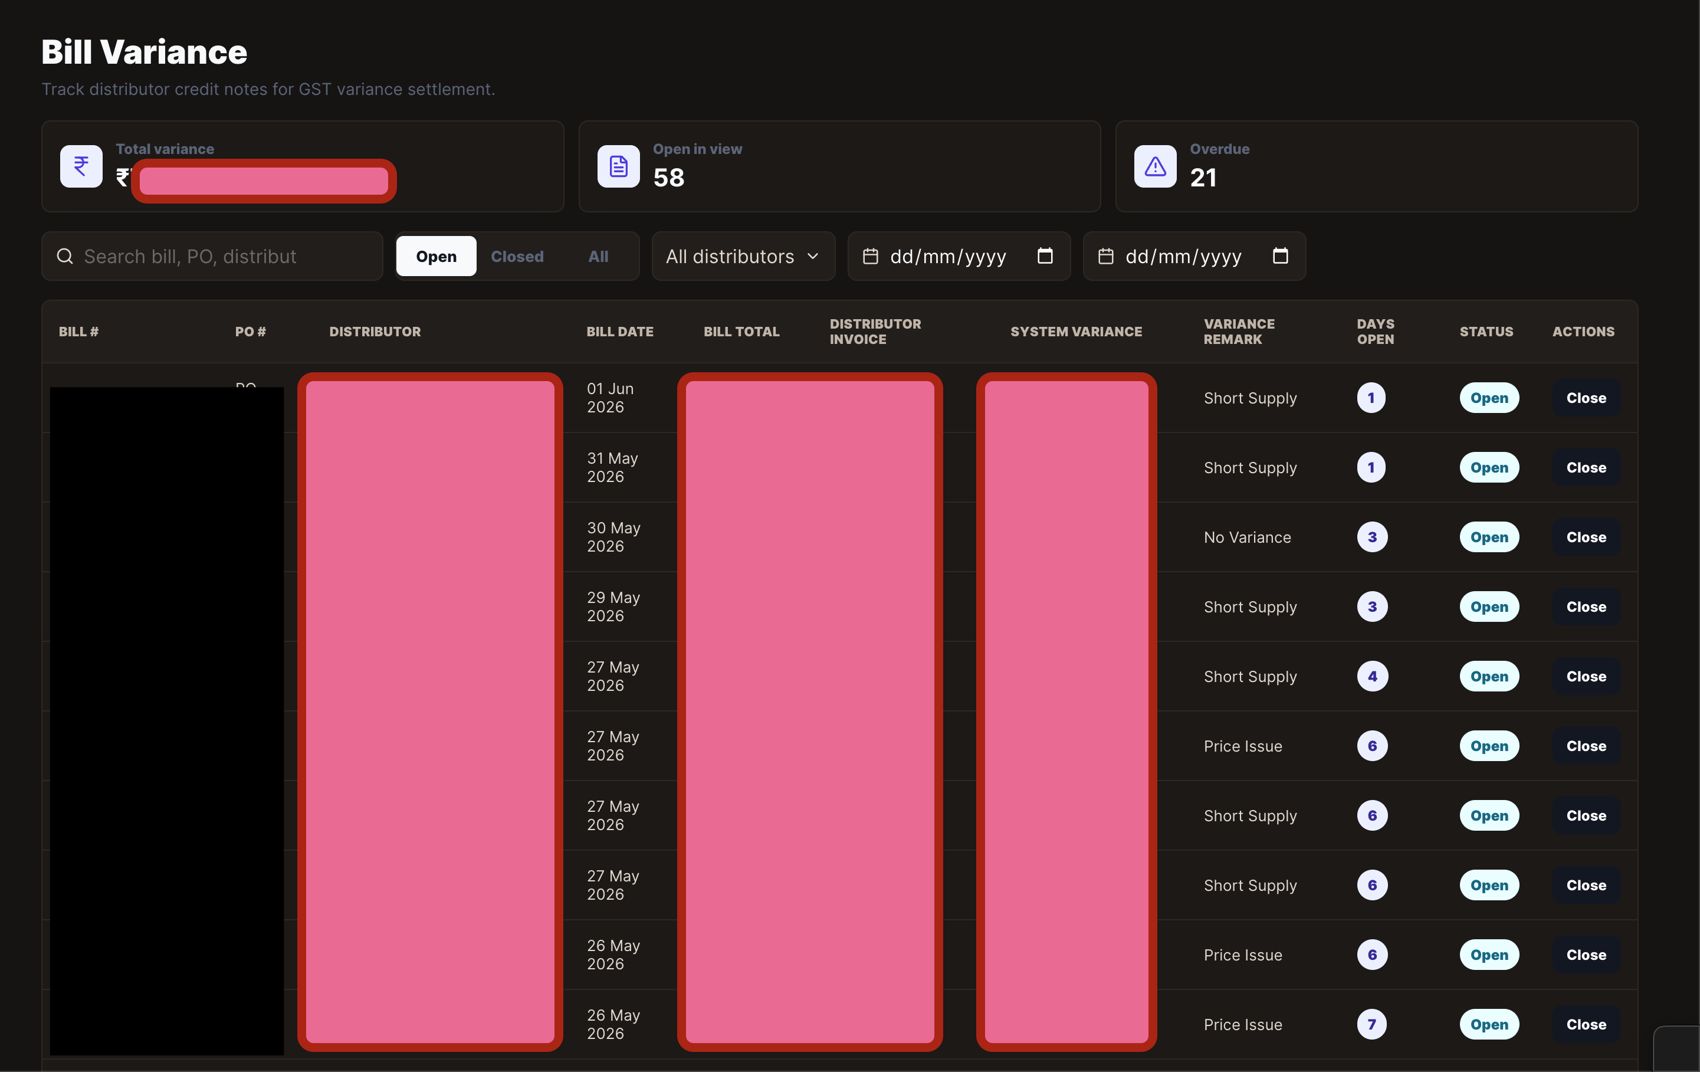
Task: Click the first dd/mm/yyyy date input
Action: click(x=959, y=256)
